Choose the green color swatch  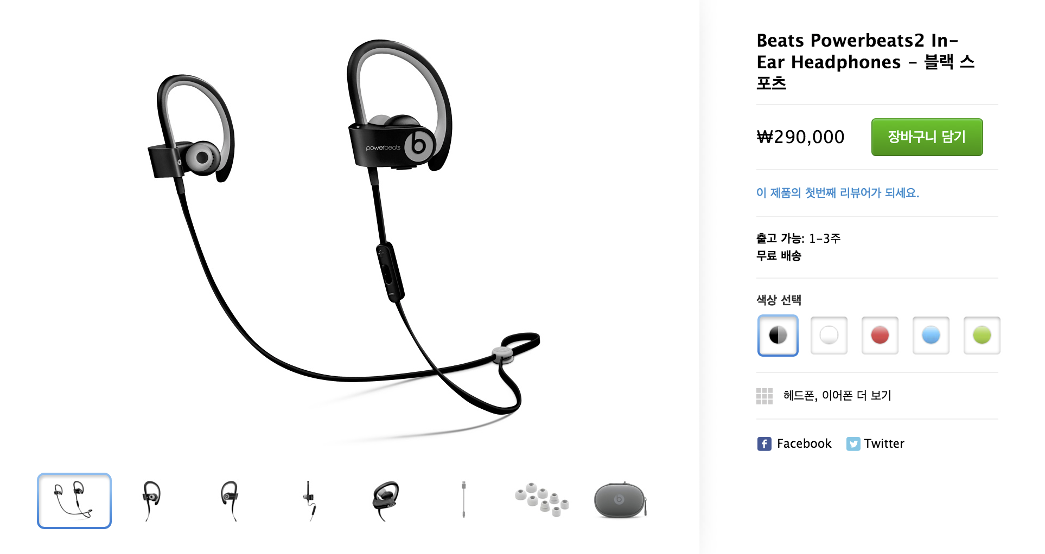pyautogui.click(x=982, y=336)
